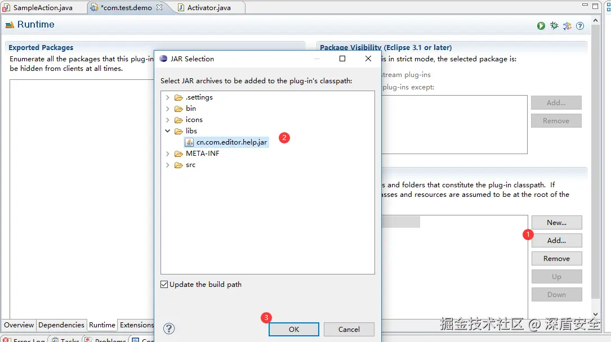Open help icon in JAR Selection dialog
The height and width of the screenshot is (342, 611).
coord(169,328)
